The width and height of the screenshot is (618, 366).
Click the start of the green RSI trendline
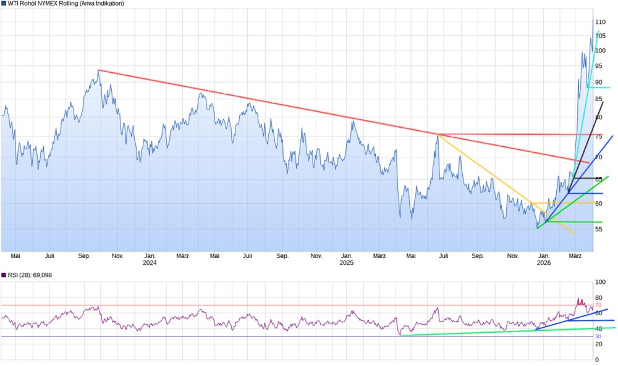tap(401, 335)
